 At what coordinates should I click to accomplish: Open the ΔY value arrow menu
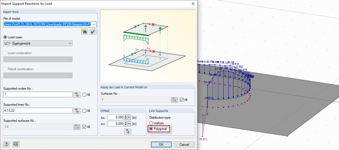pyautogui.click(x=130, y=123)
